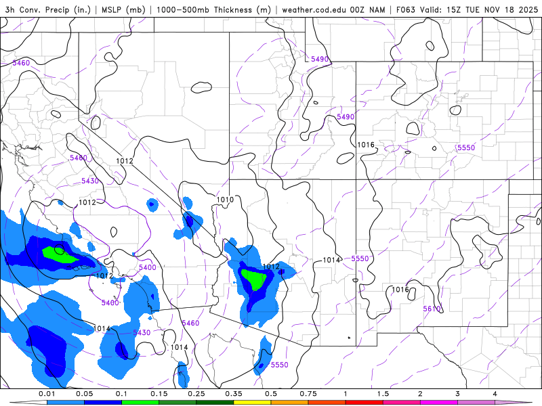
Task: Click the '0.75' legend value
Action: click(308, 394)
